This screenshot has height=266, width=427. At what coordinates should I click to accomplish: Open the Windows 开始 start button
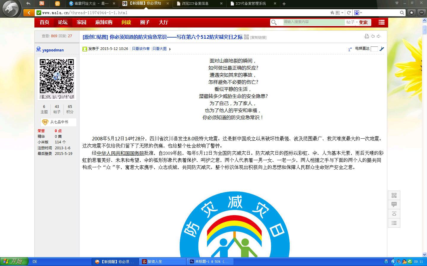[x=14, y=262]
